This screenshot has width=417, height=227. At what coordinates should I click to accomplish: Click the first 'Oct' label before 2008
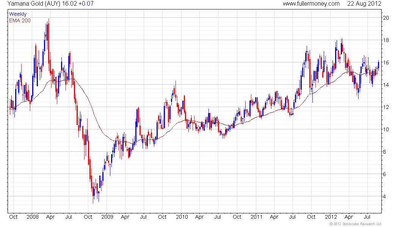pos(13,217)
